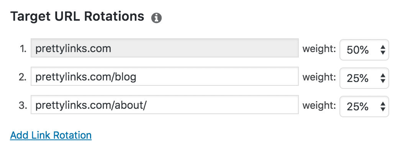Open the weight dropdown for prettylinks.com/about/

[x=364, y=106]
